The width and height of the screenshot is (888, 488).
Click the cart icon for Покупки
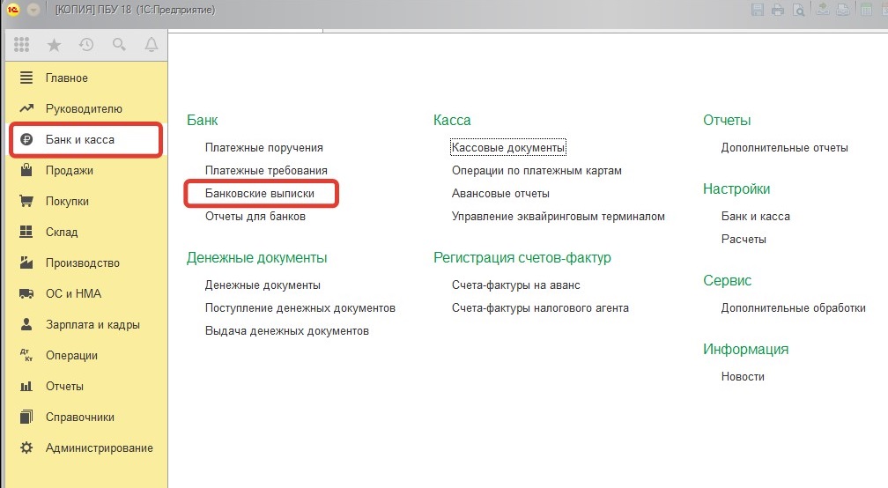point(26,201)
